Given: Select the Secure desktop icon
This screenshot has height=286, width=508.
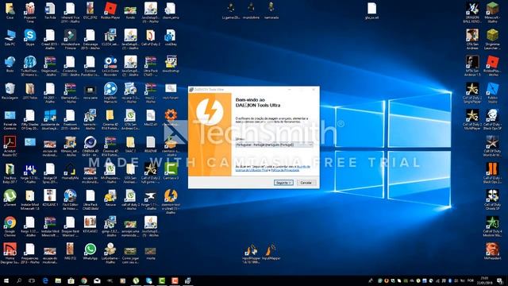Looking at the screenshot, I should [110, 198].
